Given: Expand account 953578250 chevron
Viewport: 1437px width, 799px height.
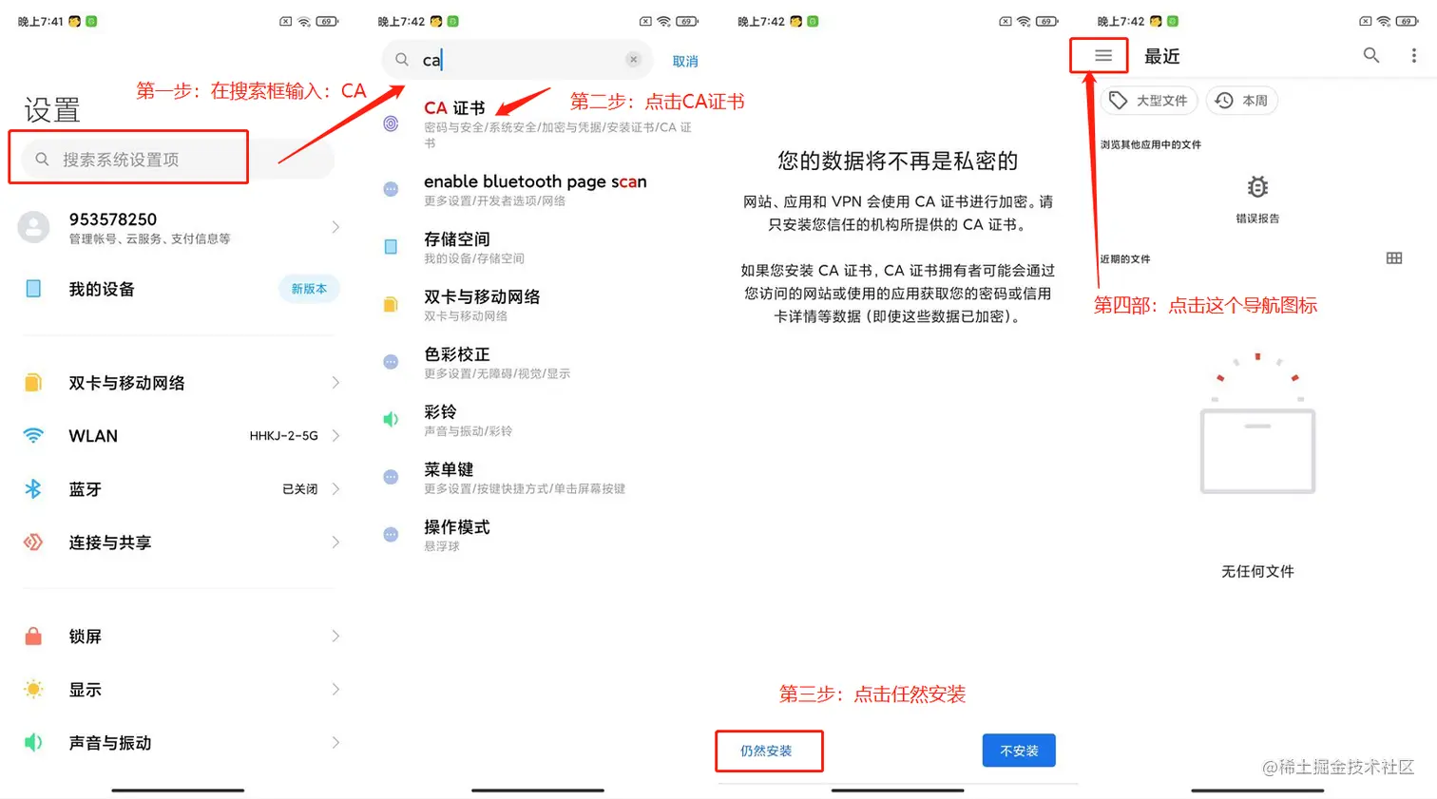Looking at the screenshot, I should [335, 227].
